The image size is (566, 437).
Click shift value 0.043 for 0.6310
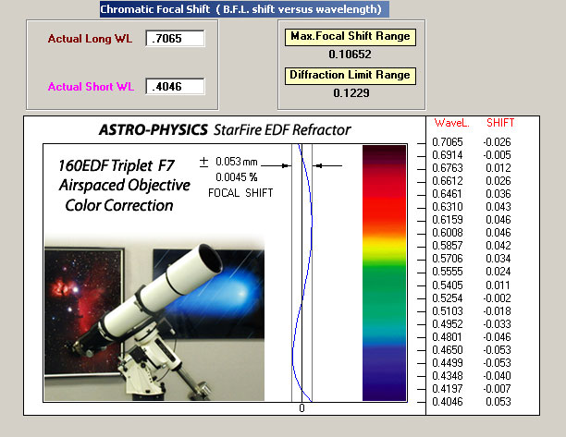coord(498,207)
